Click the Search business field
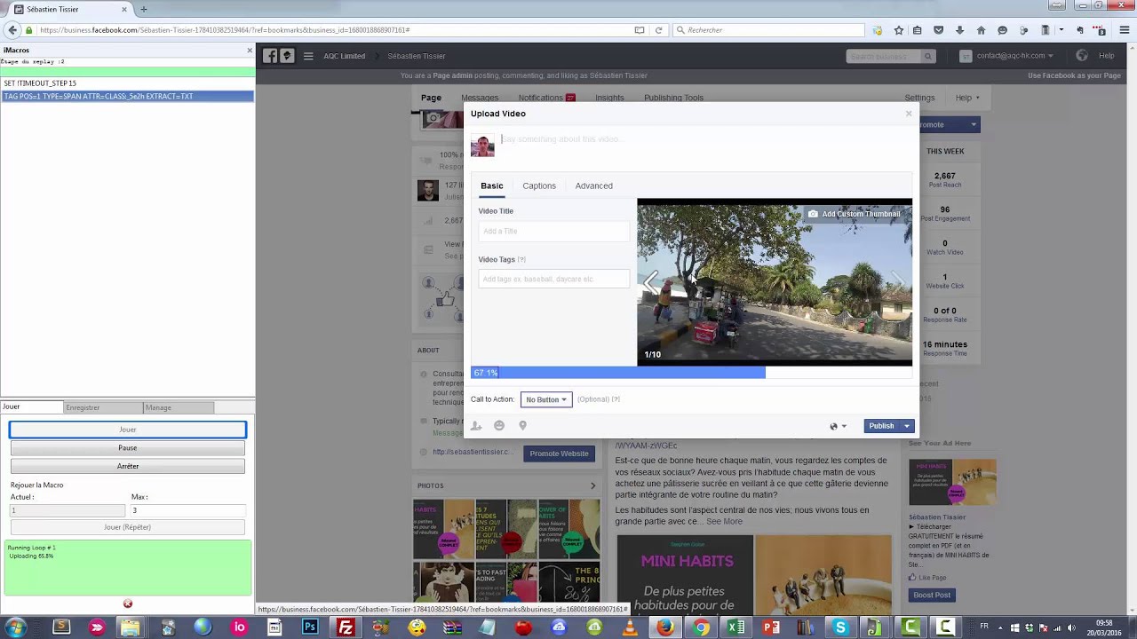This screenshot has height=639, width=1137. tap(884, 57)
